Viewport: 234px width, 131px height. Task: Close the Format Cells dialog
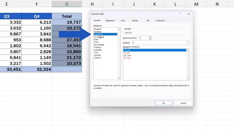(189, 14)
